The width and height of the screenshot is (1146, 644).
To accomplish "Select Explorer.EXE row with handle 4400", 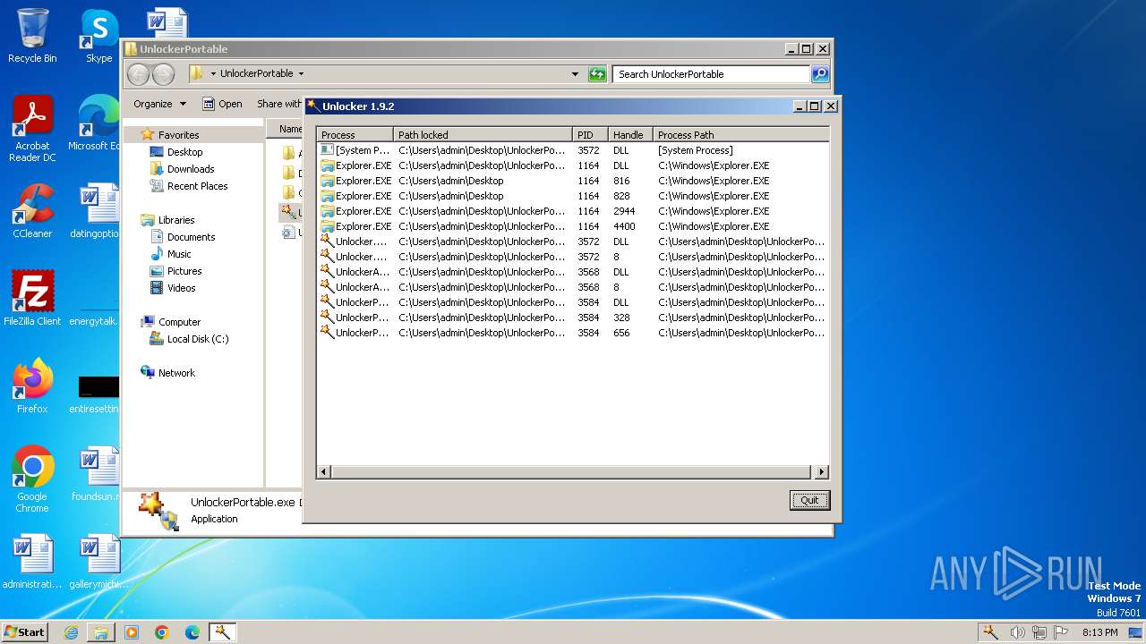I will [x=573, y=226].
